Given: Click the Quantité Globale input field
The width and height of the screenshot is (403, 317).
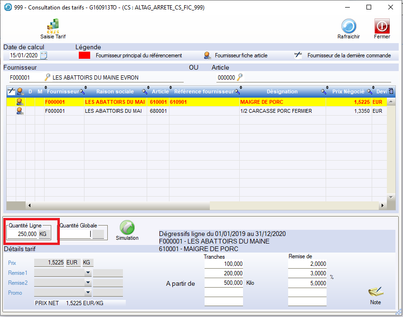Looking at the screenshot, I should pos(75,234).
